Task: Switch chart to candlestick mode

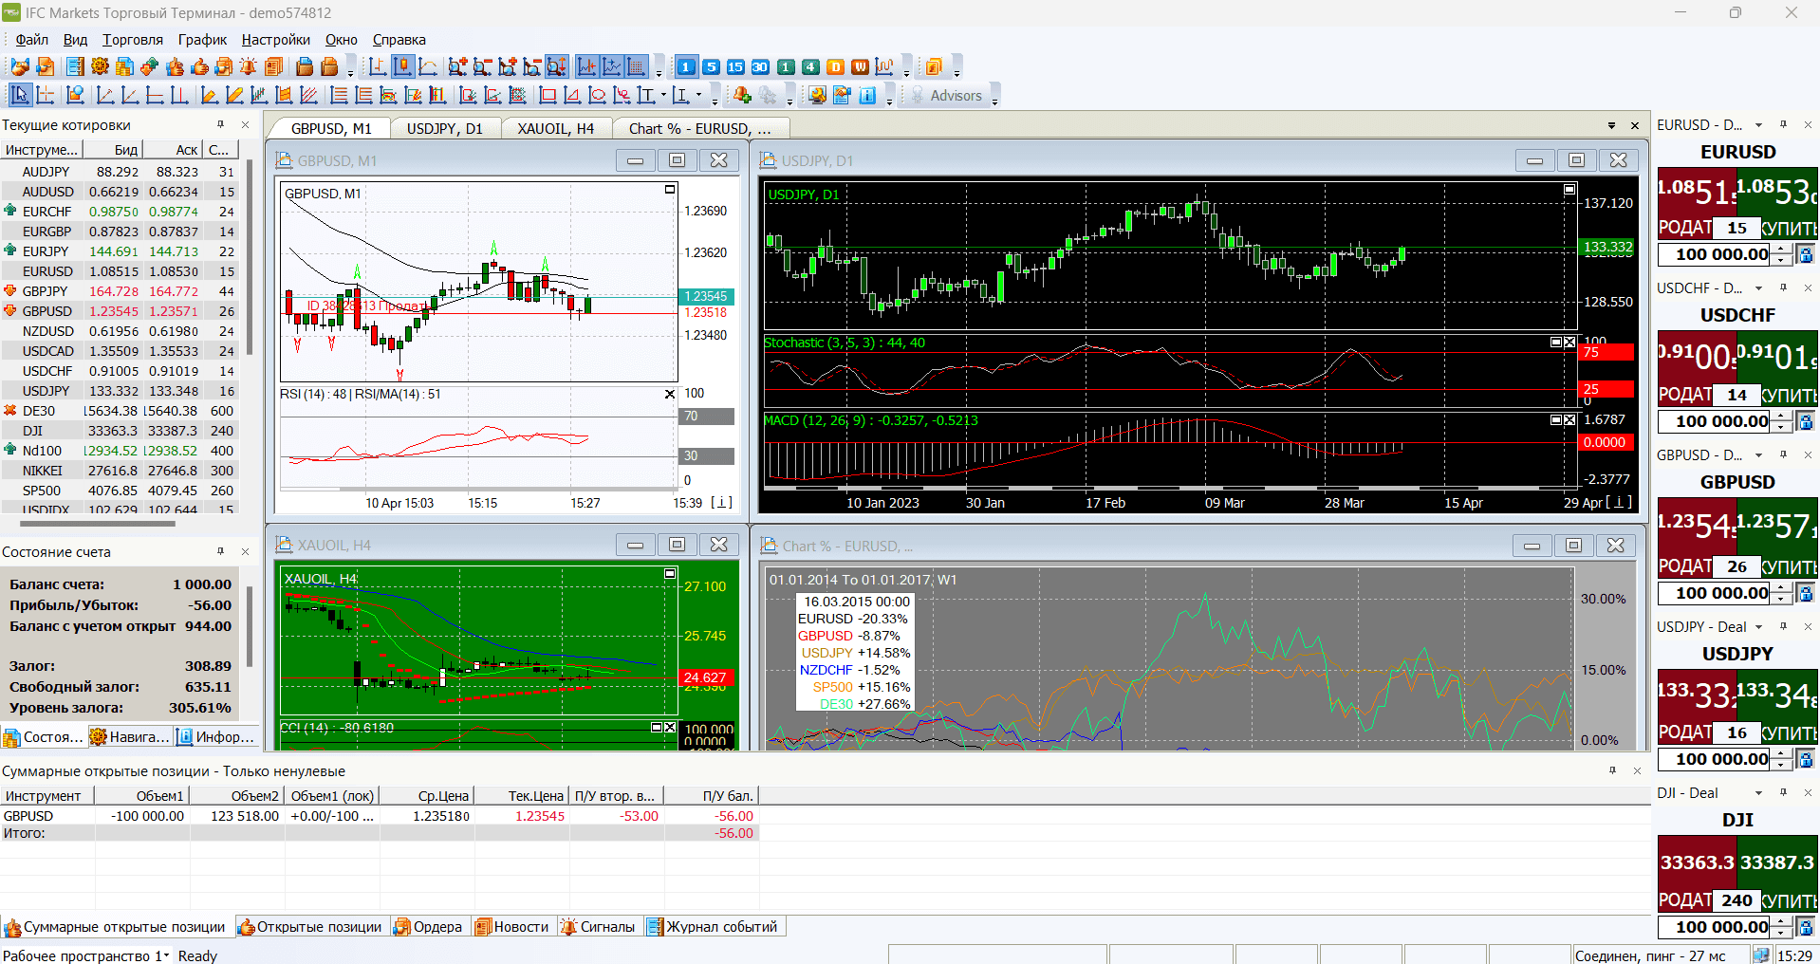Action: 403,66
